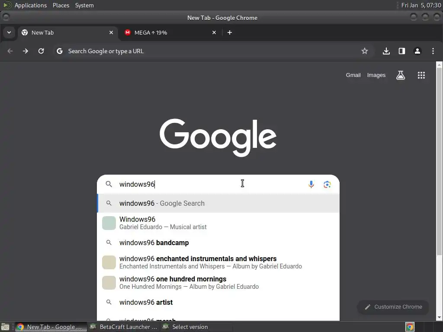Start voice search with the microphone
The image size is (443, 332).
pos(311,184)
